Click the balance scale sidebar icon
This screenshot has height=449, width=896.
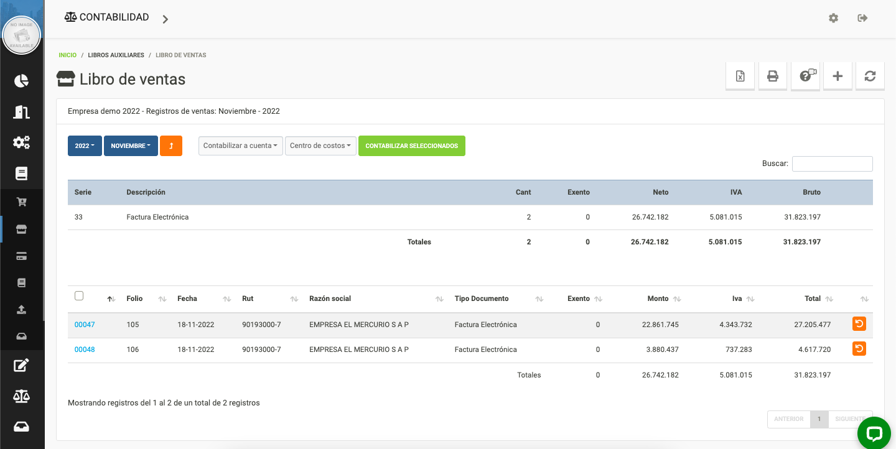pos(22,396)
